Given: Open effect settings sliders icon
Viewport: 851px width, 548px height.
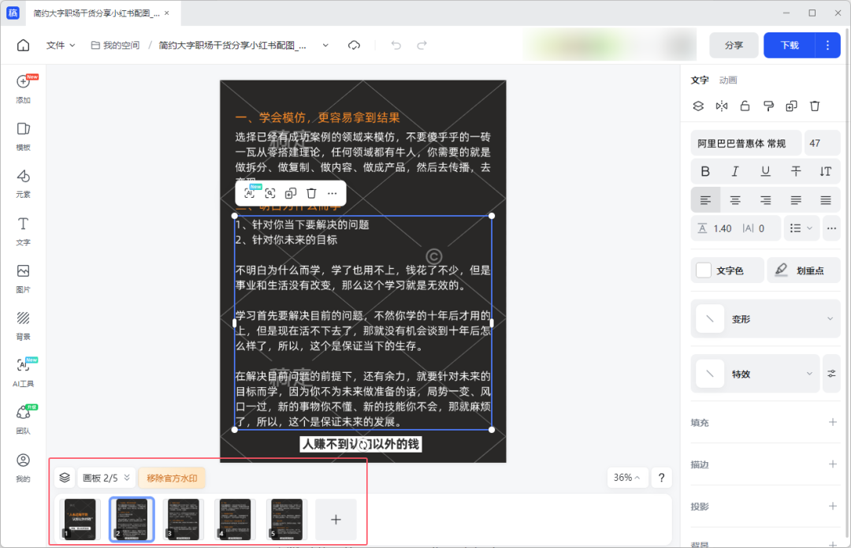Looking at the screenshot, I should click(831, 374).
